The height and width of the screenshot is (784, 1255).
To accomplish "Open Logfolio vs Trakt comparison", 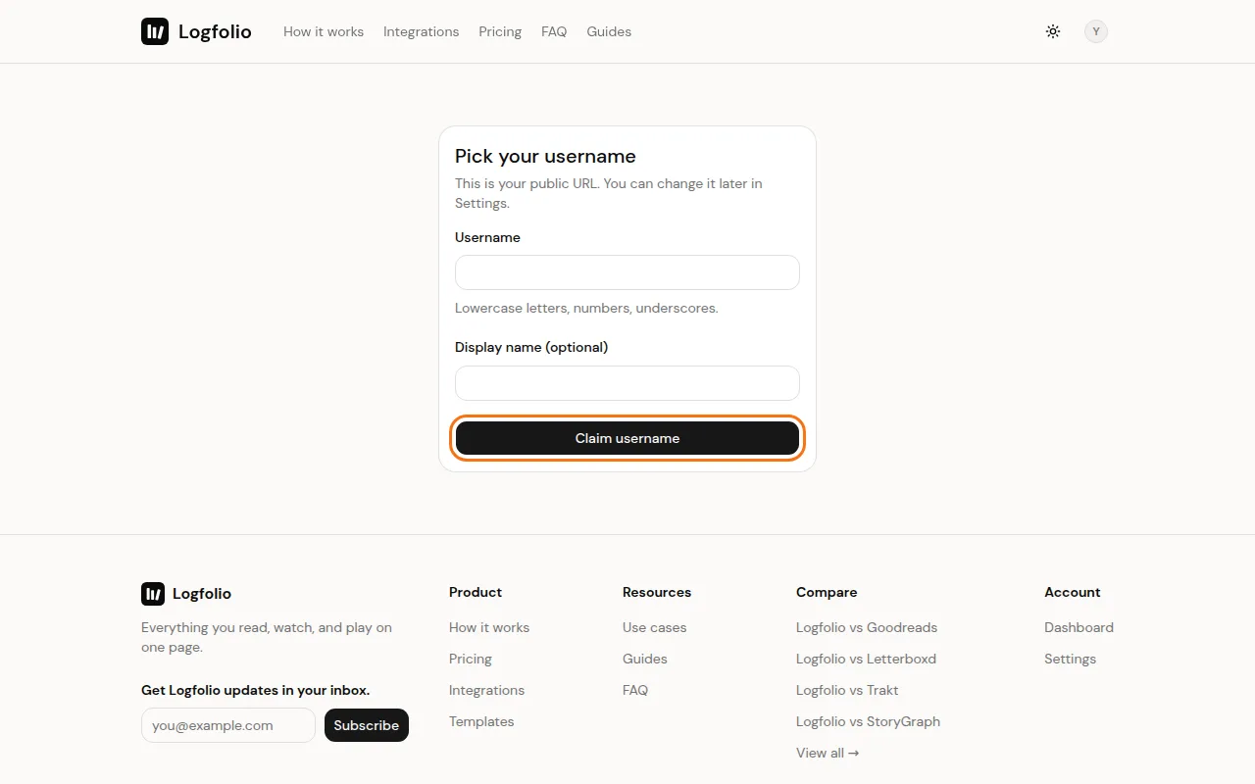I will [x=847, y=690].
